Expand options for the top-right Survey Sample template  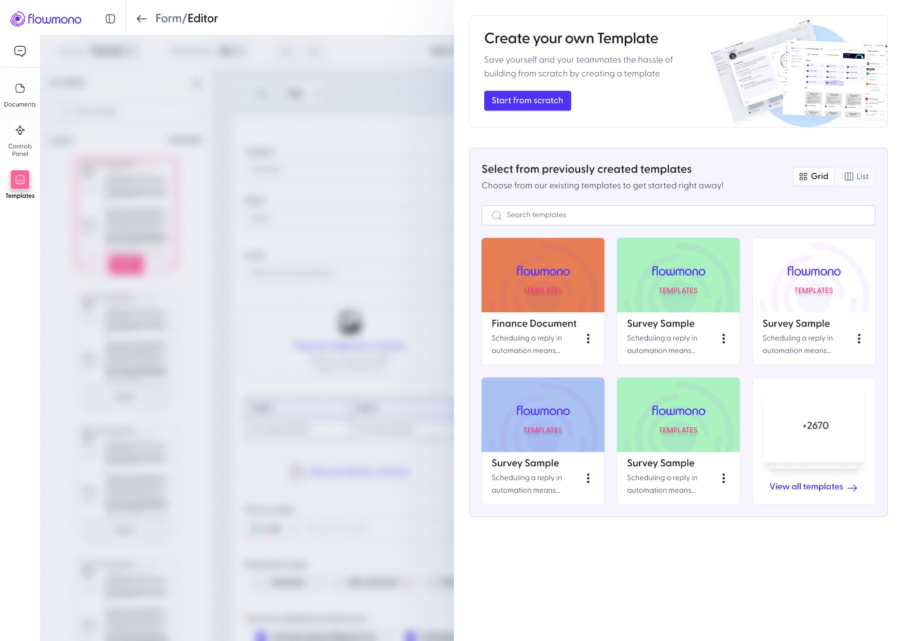click(x=859, y=338)
